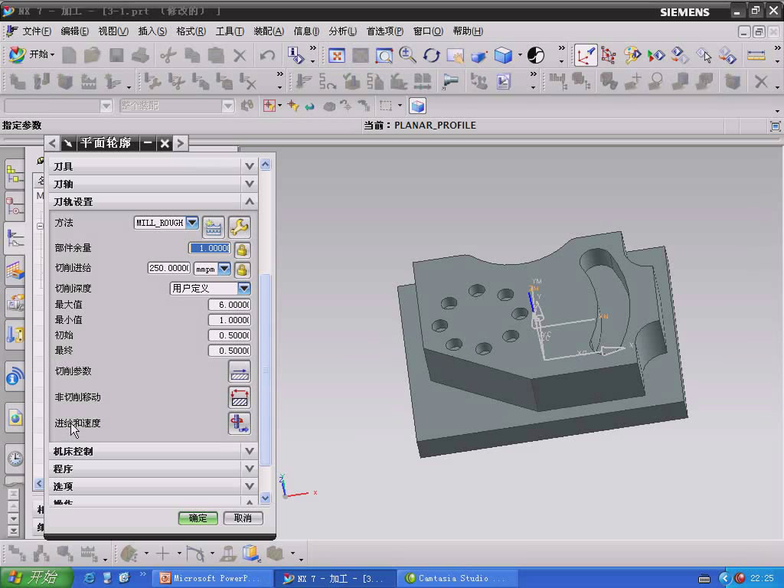Image resolution: width=784 pixels, height=588 pixels.
Task: Open the 文件(F) menu
Action: click(x=37, y=31)
